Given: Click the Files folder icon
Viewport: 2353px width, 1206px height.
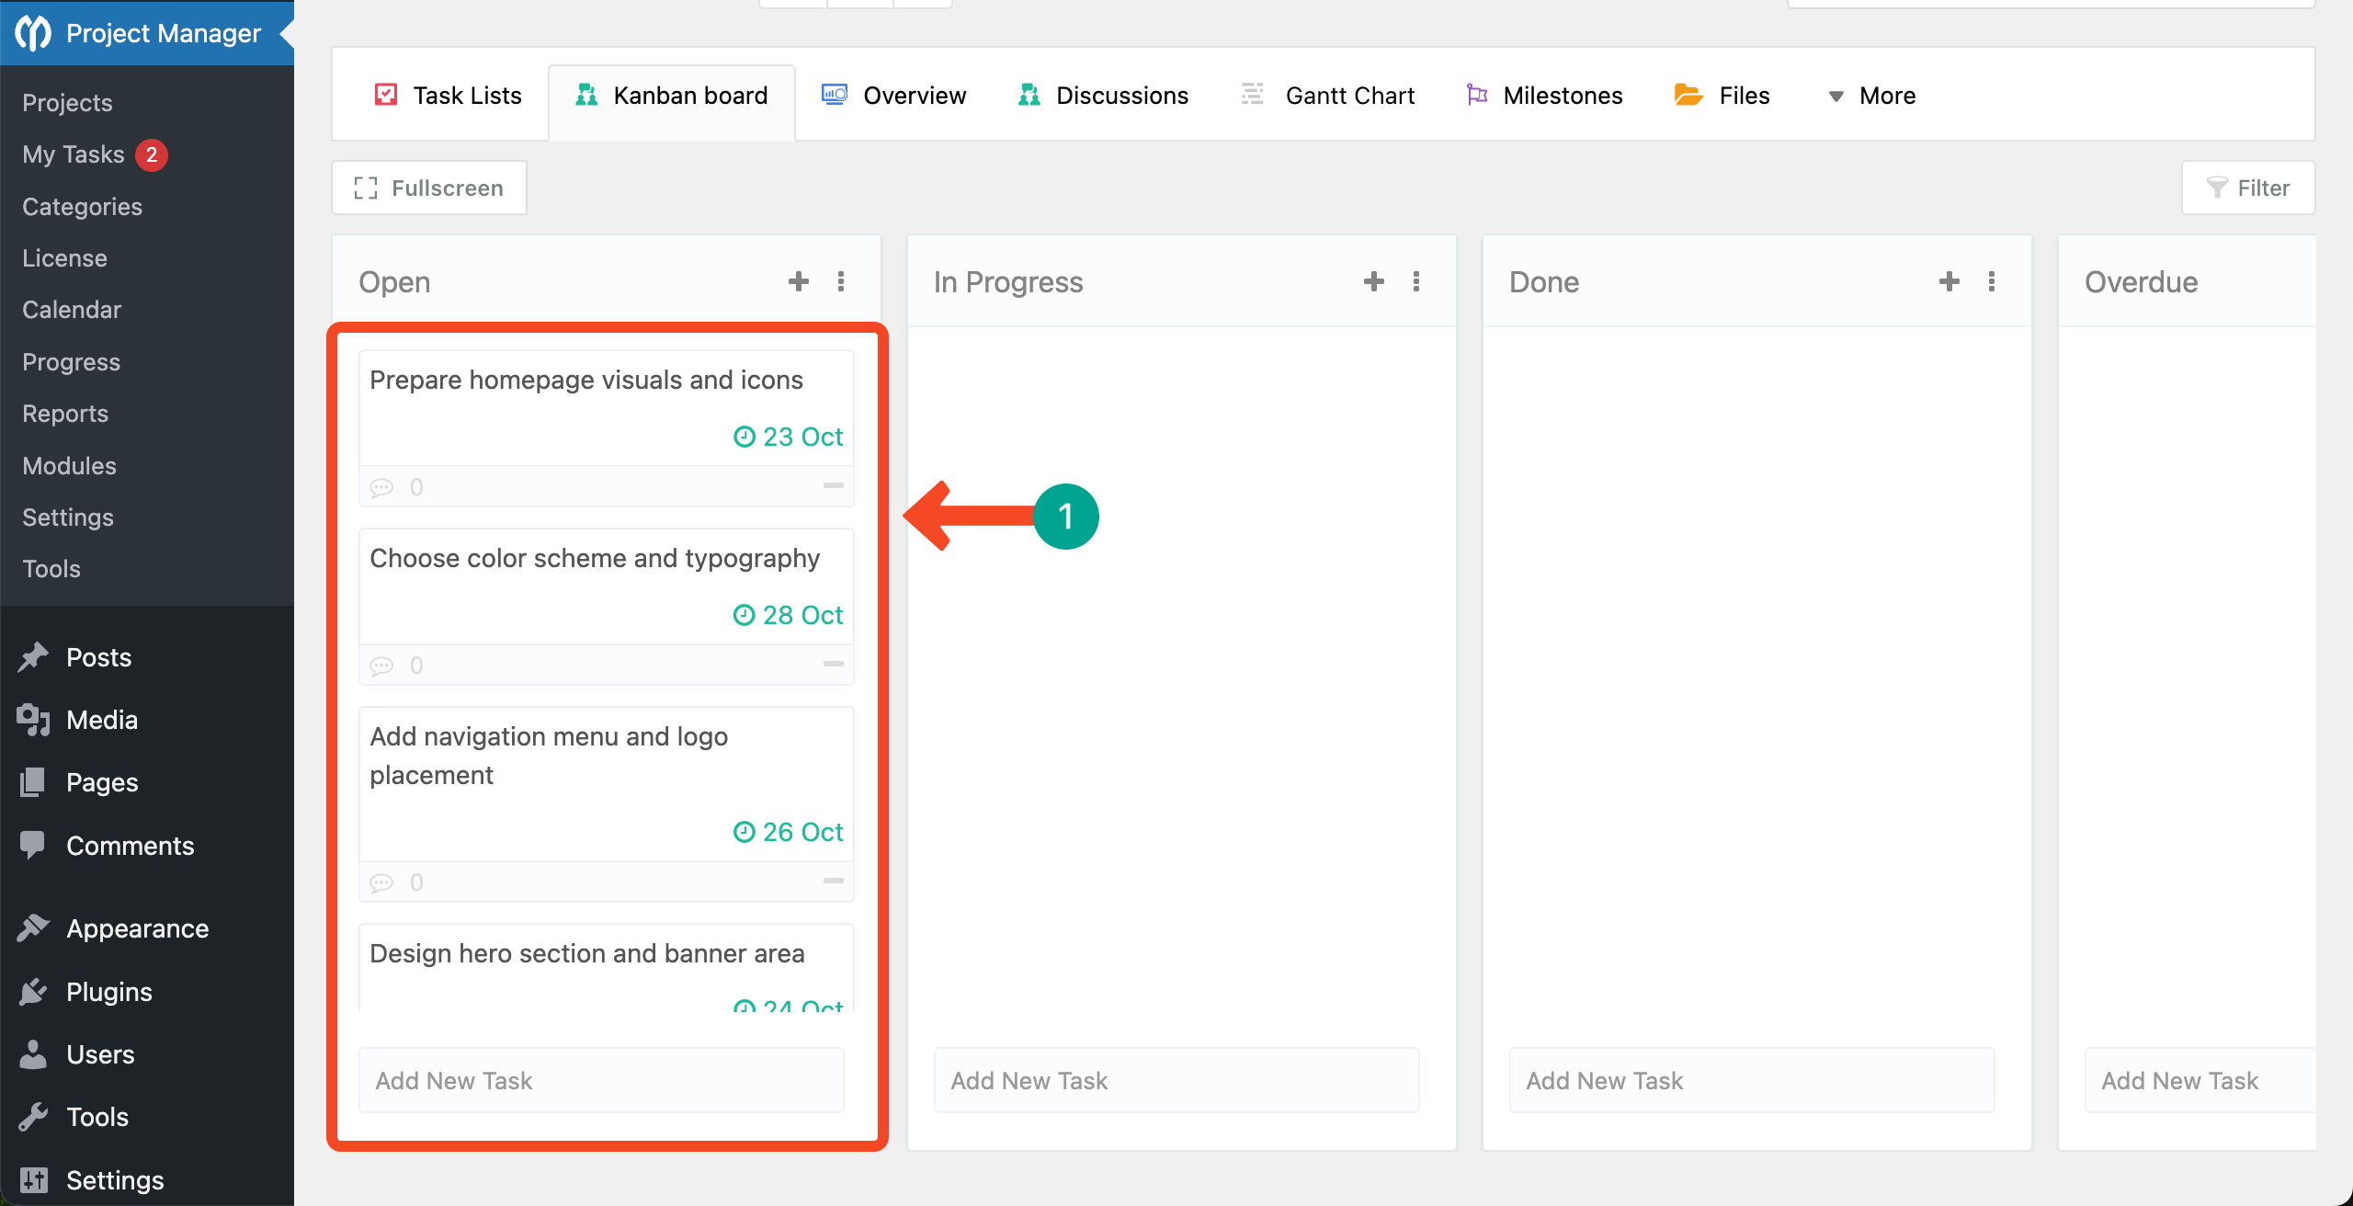Looking at the screenshot, I should [1688, 95].
